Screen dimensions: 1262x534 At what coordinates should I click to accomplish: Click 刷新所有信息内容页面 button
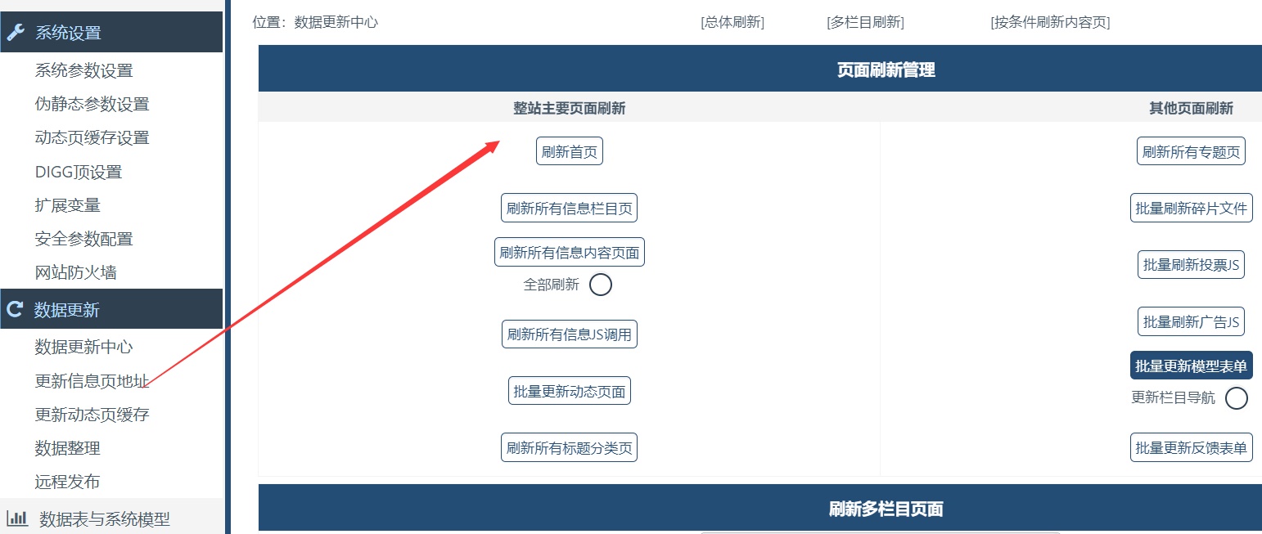click(x=570, y=252)
